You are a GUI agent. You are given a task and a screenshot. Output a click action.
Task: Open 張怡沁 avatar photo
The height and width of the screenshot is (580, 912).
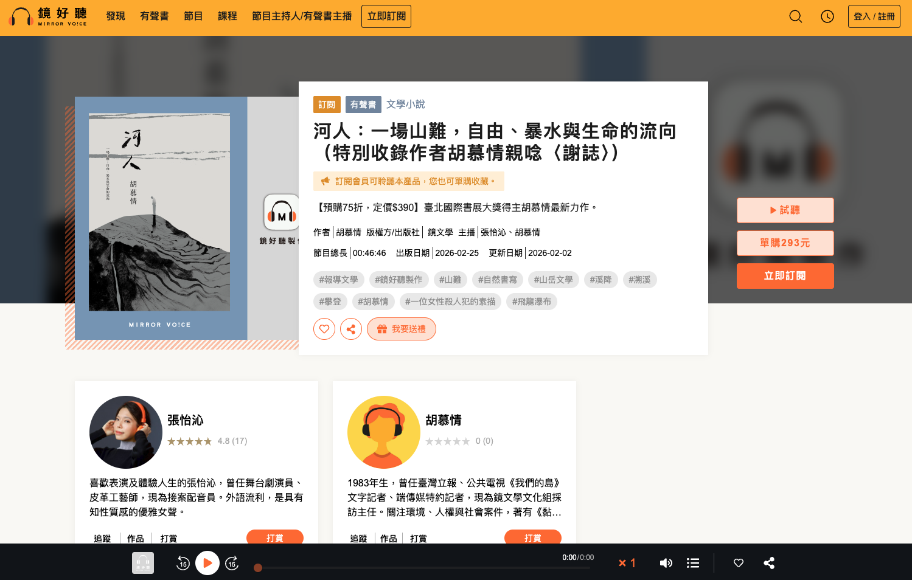pyautogui.click(x=126, y=432)
